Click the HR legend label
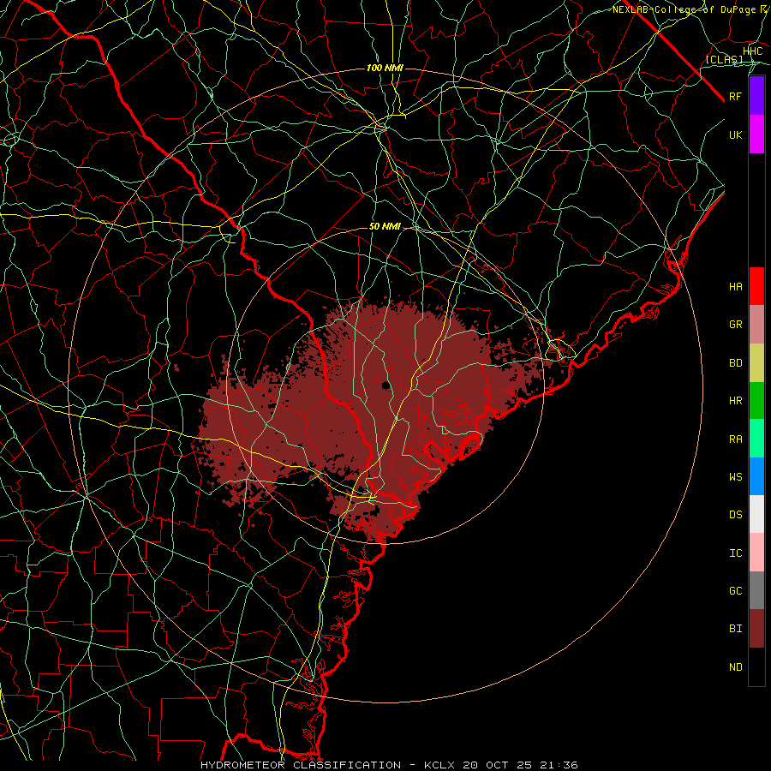Screen dimensions: 771x771 pyautogui.click(x=736, y=401)
